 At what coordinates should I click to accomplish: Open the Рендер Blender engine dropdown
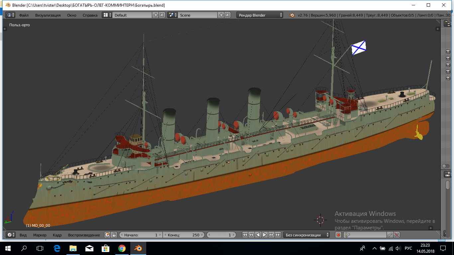coord(260,15)
